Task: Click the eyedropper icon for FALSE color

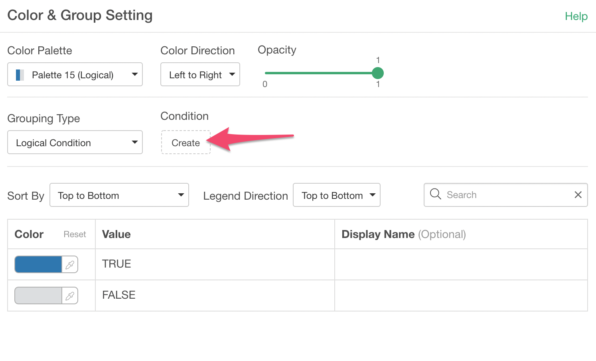Action: coord(70,296)
